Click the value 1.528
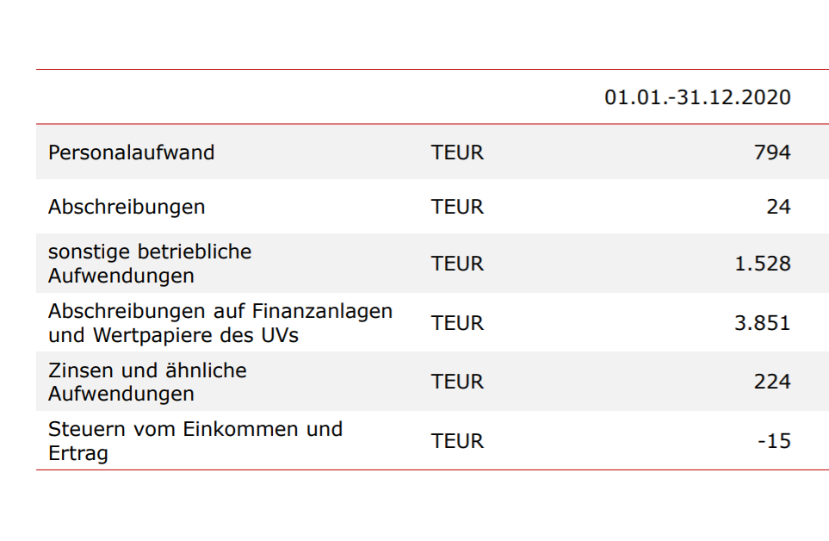Viewport: 829px width, 541px height. tap(762, 264)
